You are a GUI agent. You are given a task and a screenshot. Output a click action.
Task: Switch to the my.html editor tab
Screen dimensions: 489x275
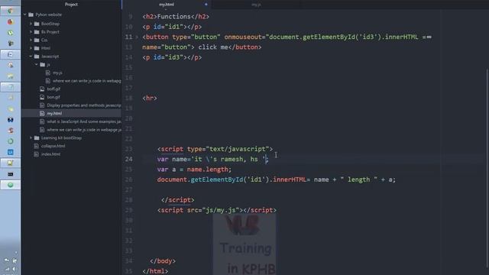click(x=167, y=5)
